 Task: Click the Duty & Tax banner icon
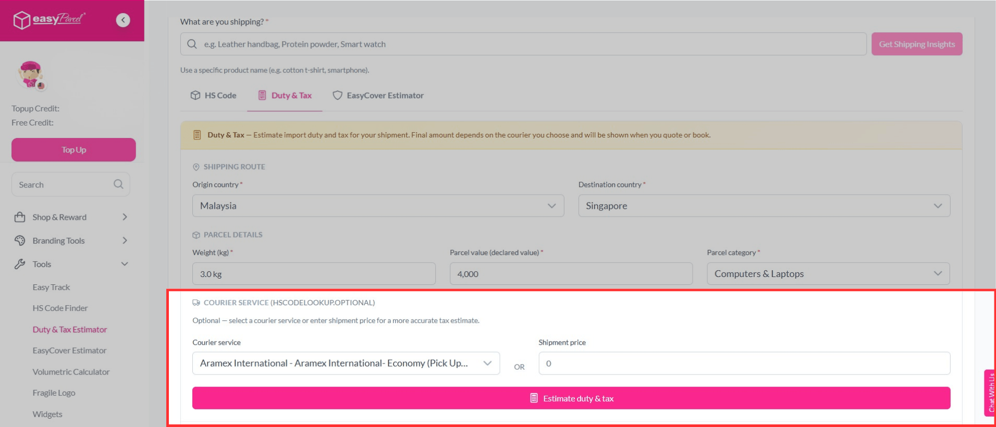[197, 135]
